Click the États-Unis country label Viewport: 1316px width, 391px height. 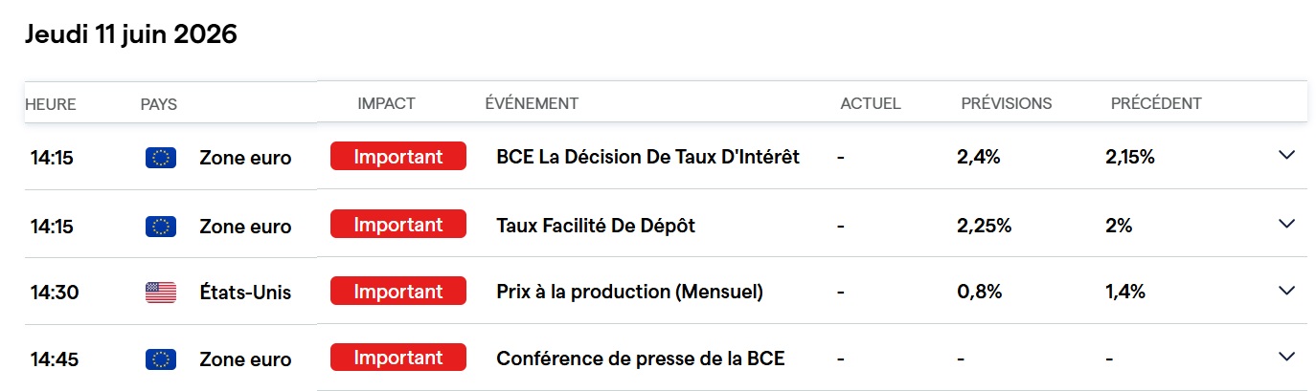pos(245,293)
